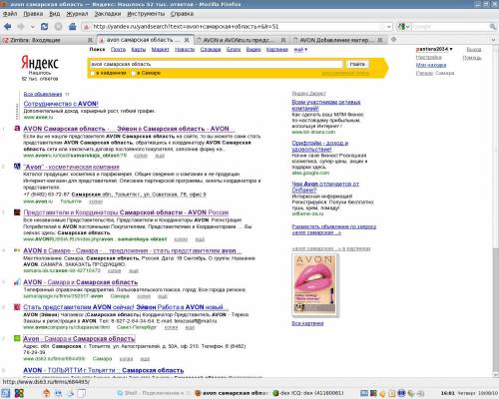Open the Журнал menu
The height and width of the screenshot is (399, 499).
(x=77, y=14)
